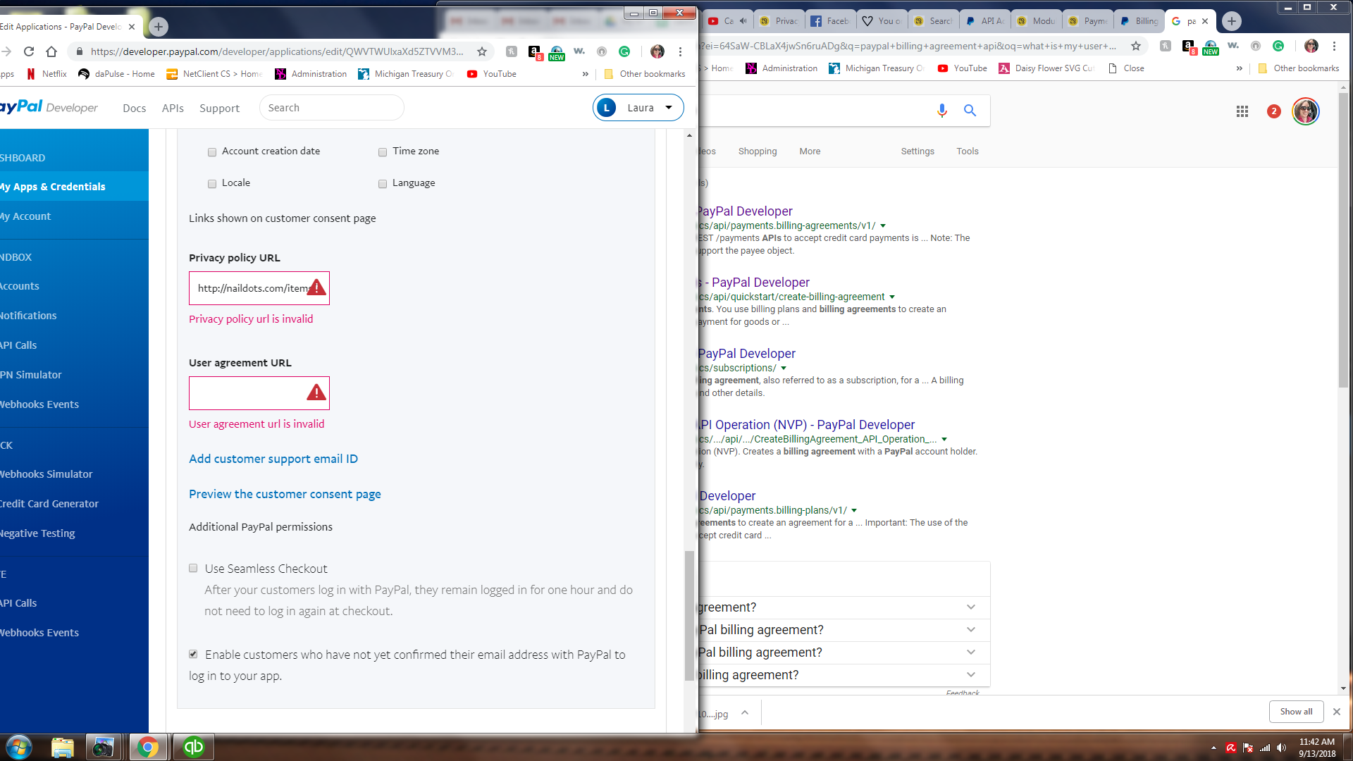Viewport: 1353px width, 761px height.
Task: Click the volume icon in system tray
Action: pyautogui.click(x=1282, y=748)
